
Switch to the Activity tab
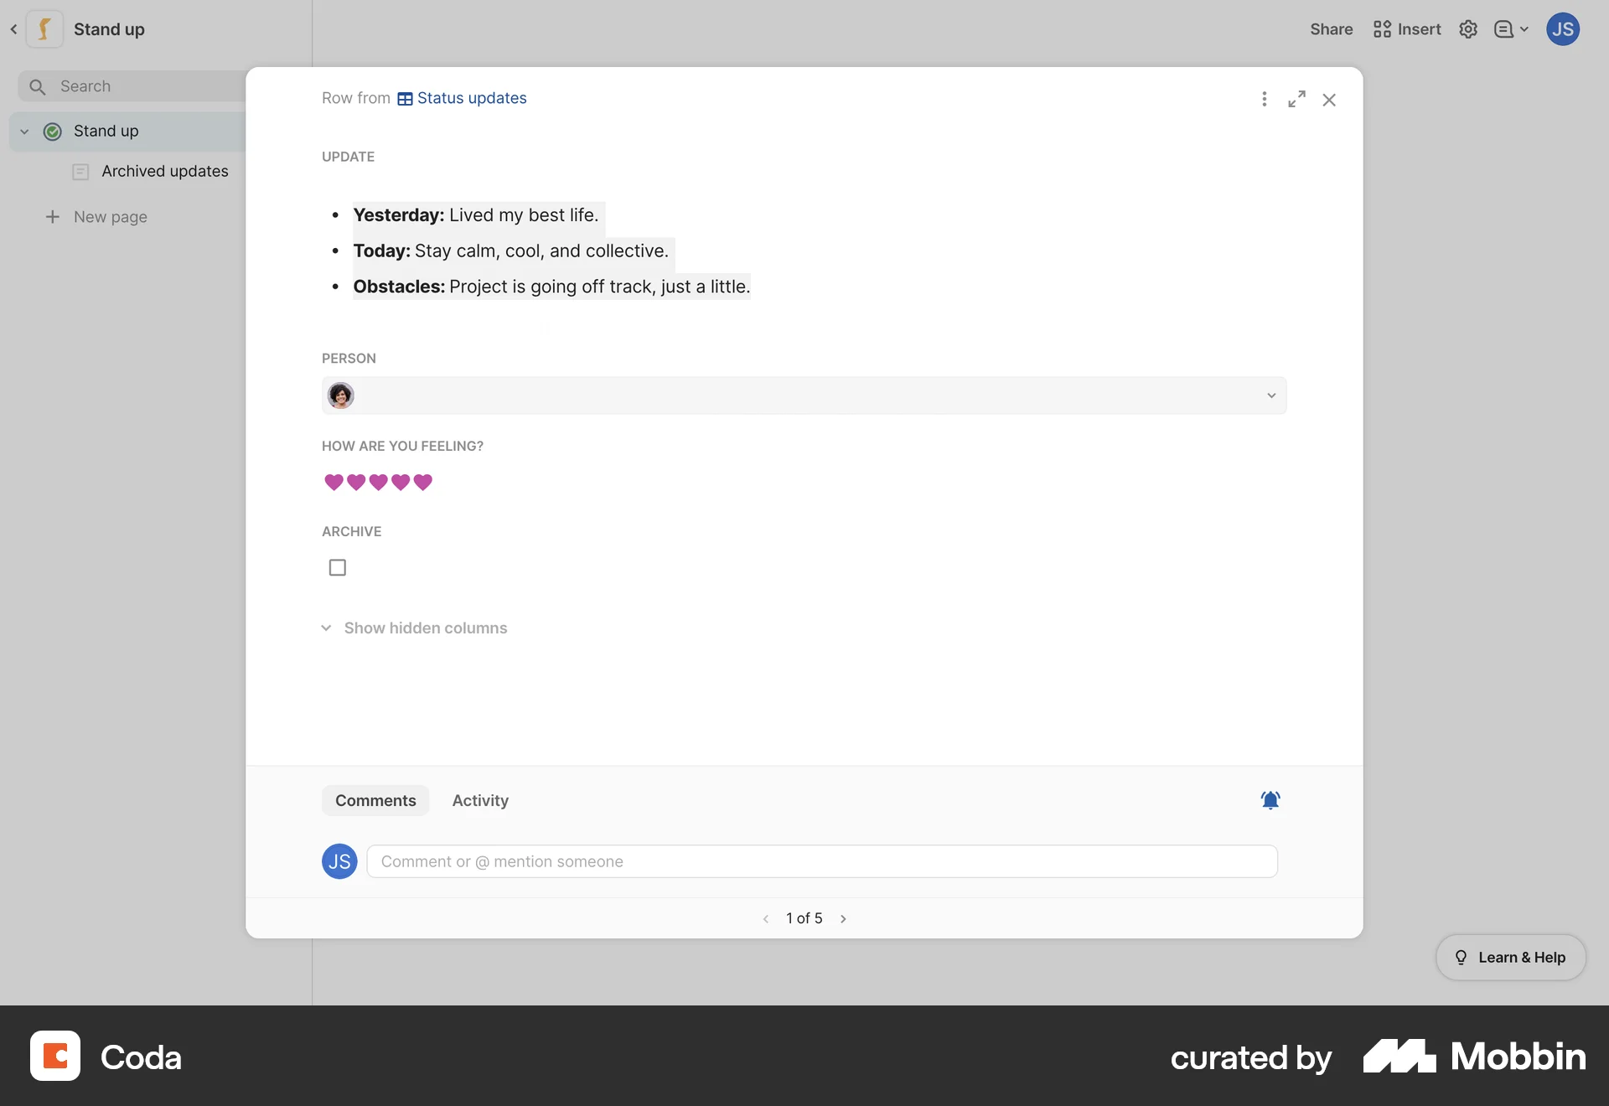click(x=480, y=800)
